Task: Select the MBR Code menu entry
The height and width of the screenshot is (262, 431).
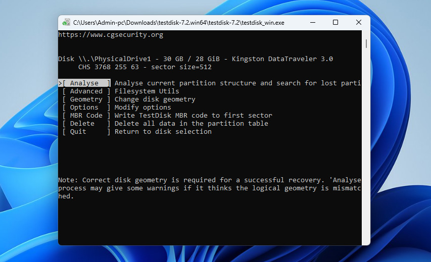Action: 86,115
